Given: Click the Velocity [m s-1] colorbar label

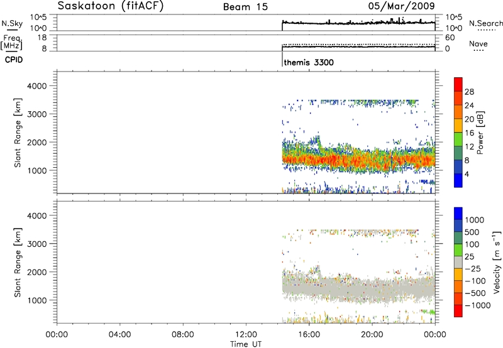Looking at the screenshot, I should pyautogui.click(x=497, y=262).
